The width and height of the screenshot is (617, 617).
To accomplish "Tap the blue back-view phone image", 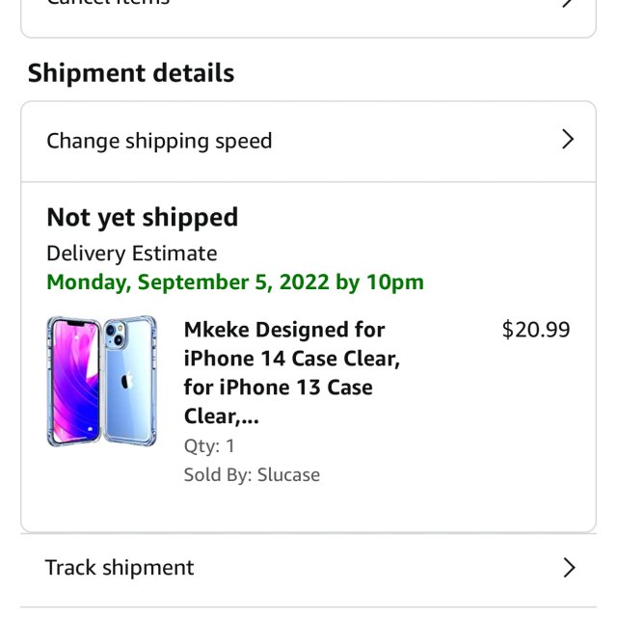I will coord(129,384).
